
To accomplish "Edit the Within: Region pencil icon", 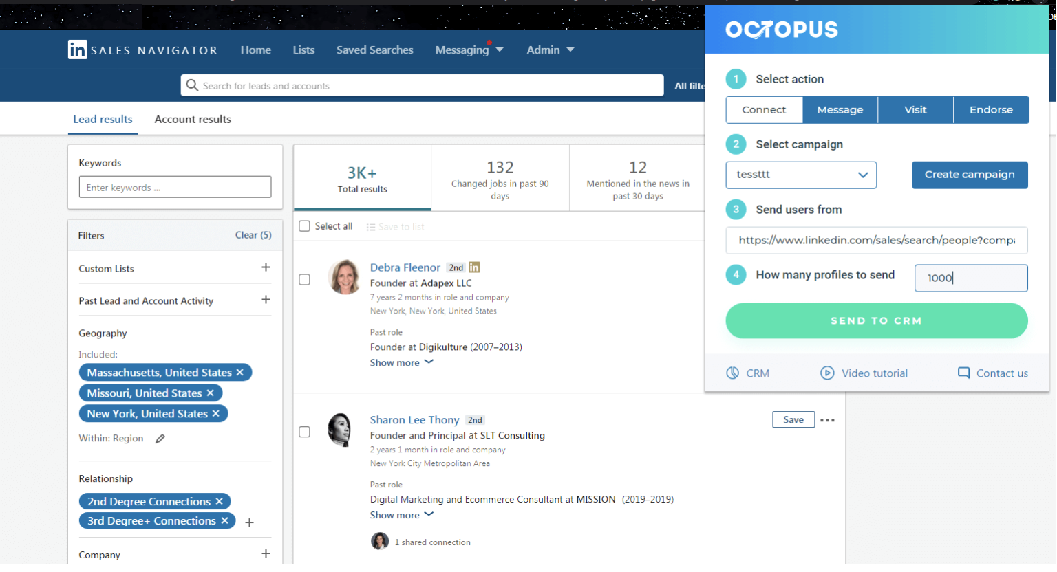I will click(160, 439).
